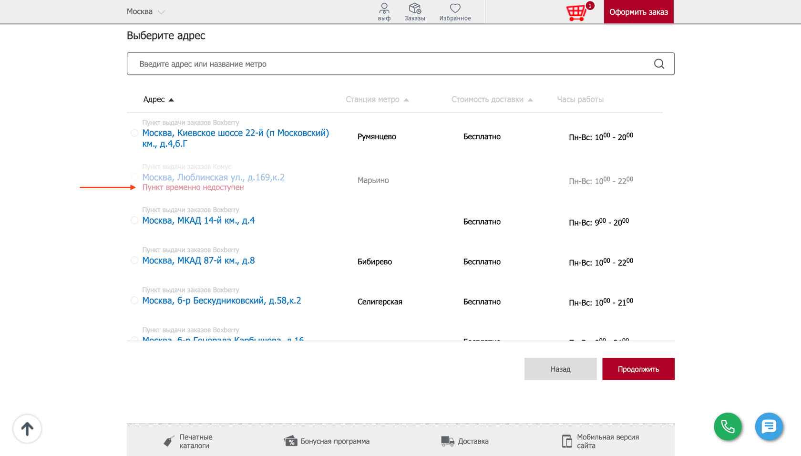Select radio for Люблинская ул., д.169,к.2
801x456 pixels.
[134, 177]
